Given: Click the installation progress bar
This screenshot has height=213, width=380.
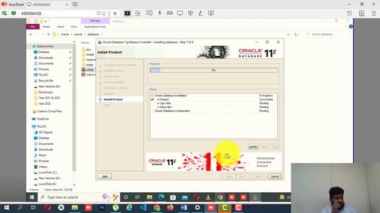Looking at the screenshot, I should click(x=214, y=70).
